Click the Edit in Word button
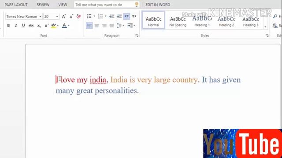The width and height of the screenshot is (282, 158). (x=158, y=5)
